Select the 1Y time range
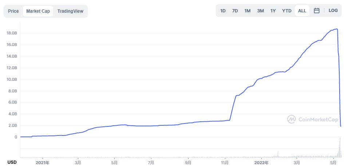 [273, 11]
